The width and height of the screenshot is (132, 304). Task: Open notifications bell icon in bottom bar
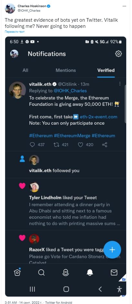pyautogui.click(x=90, y=273)
